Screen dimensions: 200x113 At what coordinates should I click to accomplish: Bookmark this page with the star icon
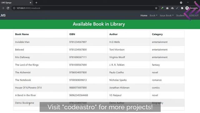click(156, 8)
